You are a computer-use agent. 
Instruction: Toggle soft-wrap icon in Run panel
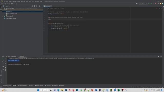[x=6, y=63]
